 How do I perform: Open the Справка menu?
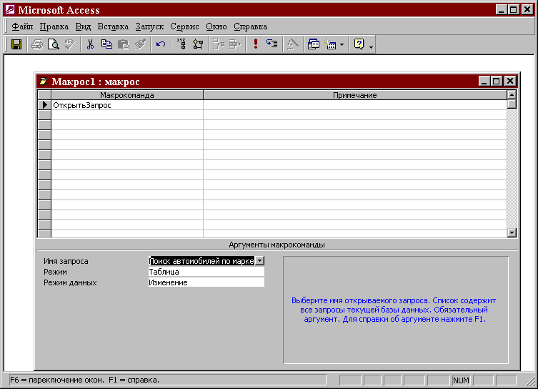pyautogui.click(x=251, y=26)
